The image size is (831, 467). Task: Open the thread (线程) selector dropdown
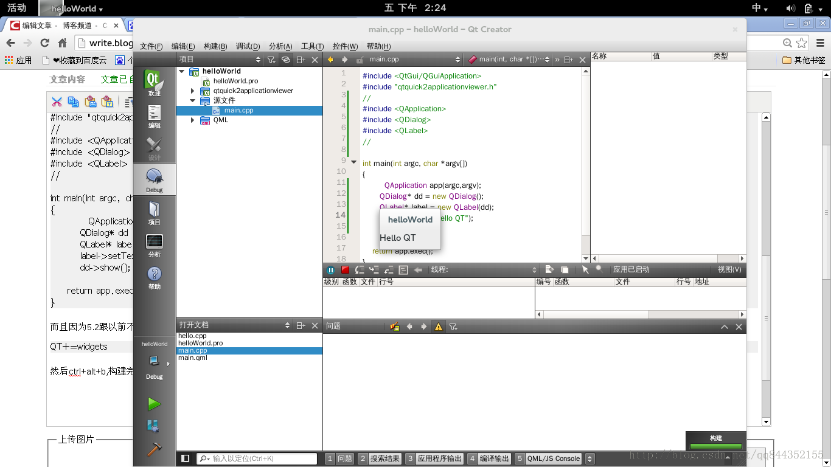pyautogui.click(x=484, y=270)
